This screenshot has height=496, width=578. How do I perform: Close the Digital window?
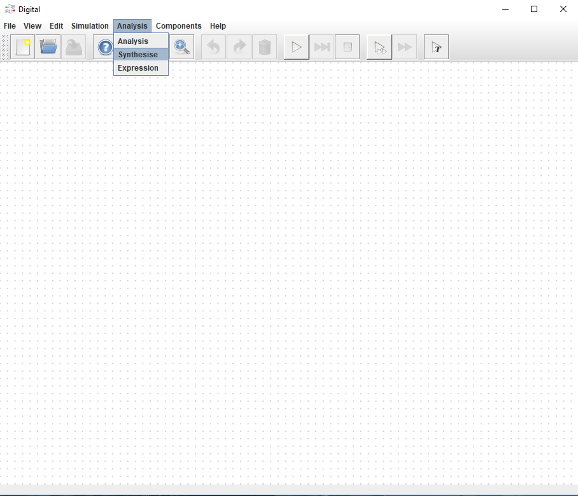(x=563, y=9)
